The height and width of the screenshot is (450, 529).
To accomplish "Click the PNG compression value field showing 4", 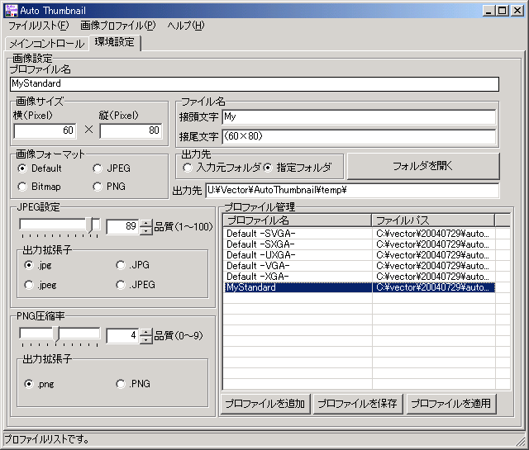I will pos(122,336).
